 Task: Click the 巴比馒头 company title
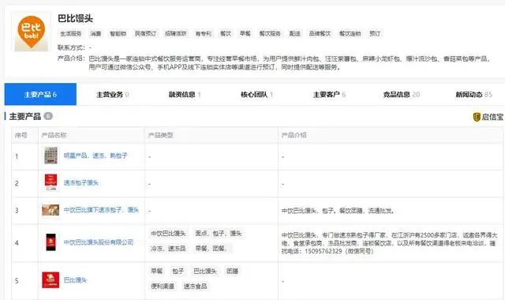[x=76, y=18]
